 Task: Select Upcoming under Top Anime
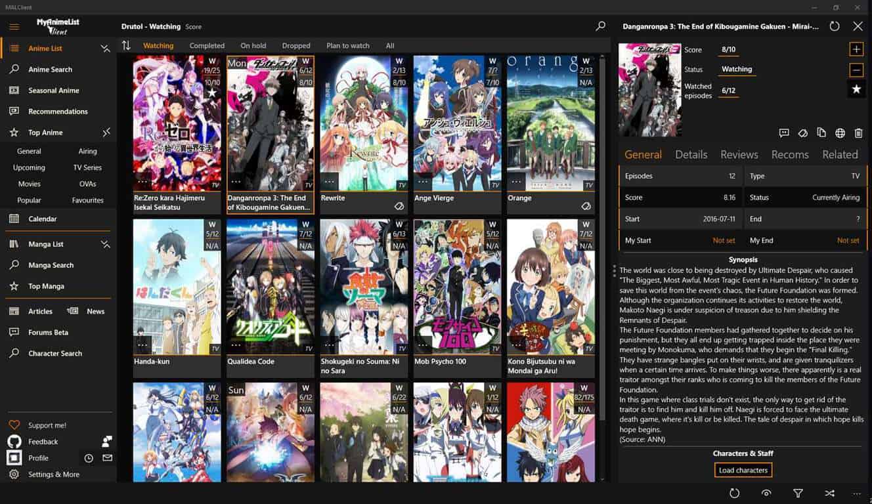pyautogui.click(x=29, y=167)
